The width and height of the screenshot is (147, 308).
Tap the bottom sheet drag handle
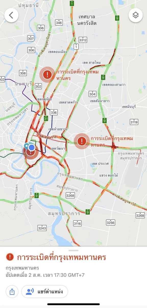click(x=73, y=250)
